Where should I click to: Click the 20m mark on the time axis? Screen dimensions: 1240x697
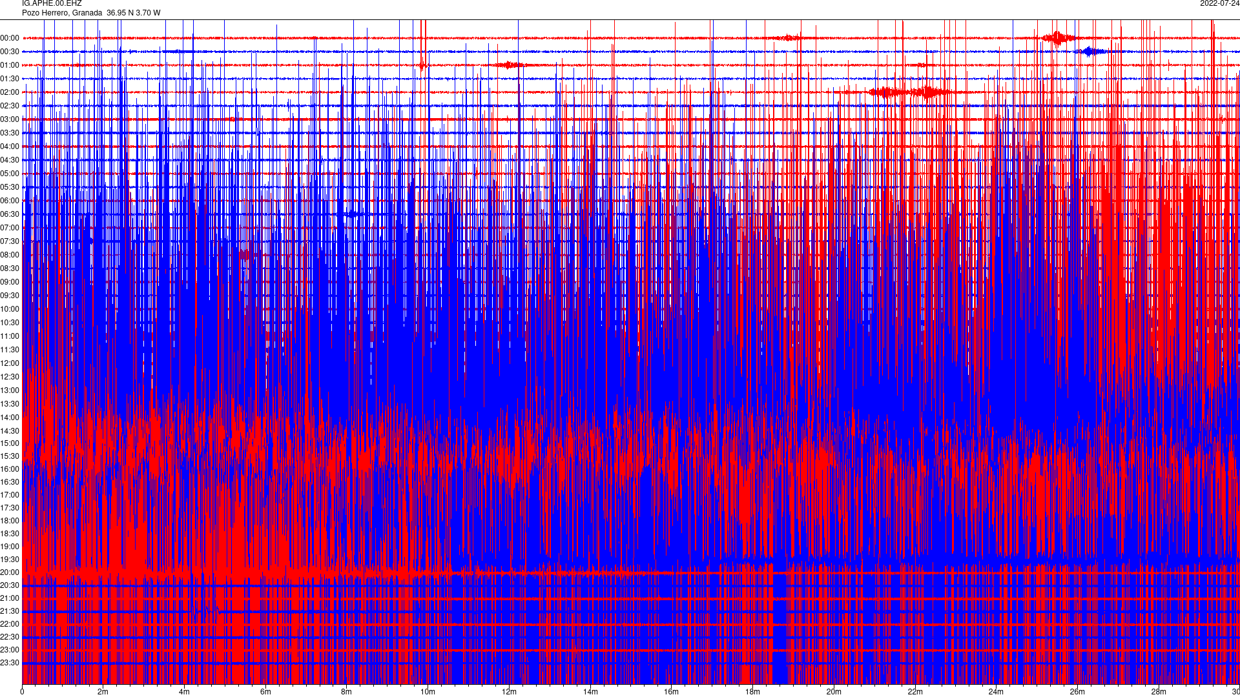tap(834, 692)
